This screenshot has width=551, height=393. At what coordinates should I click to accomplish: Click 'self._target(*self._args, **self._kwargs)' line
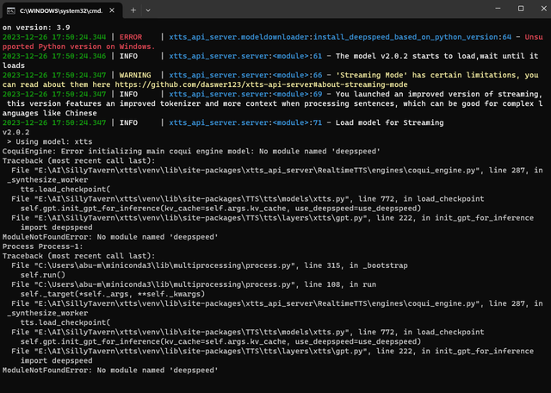click(113, 294)
